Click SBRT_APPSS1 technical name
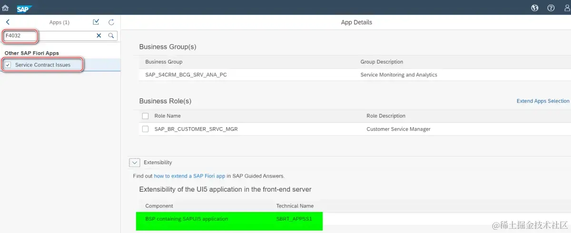571x233 pixels. coord(295,219)
